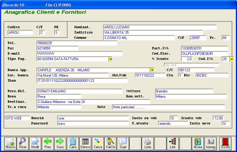The image size is (237, 152).
Task: Go to next record with Succ arrow
Action: pos(60,143)
